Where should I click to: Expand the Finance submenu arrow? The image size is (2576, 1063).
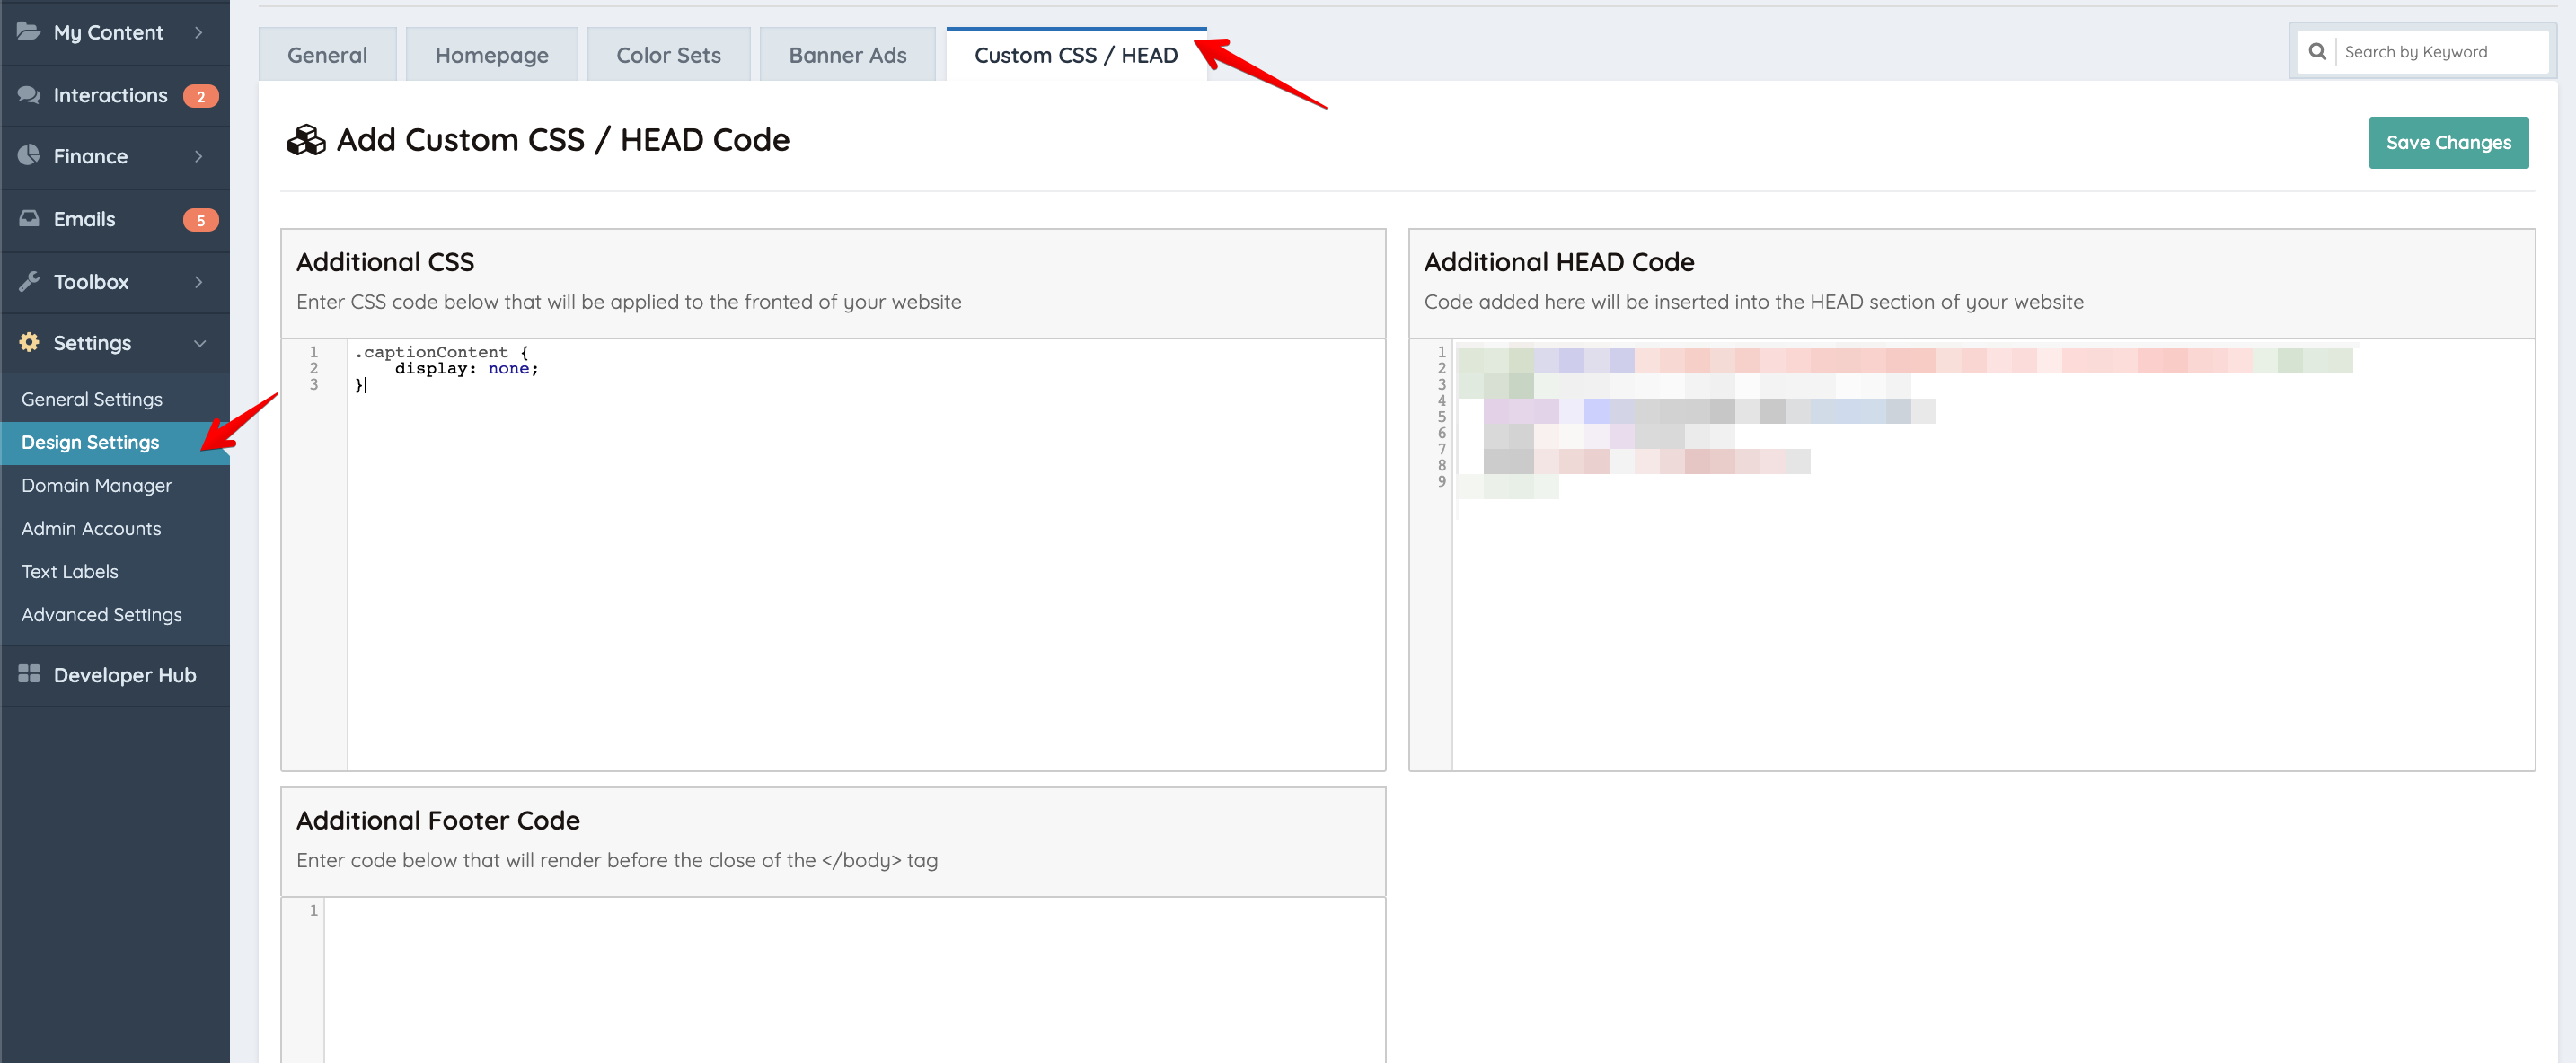click(x=199, y=156)
